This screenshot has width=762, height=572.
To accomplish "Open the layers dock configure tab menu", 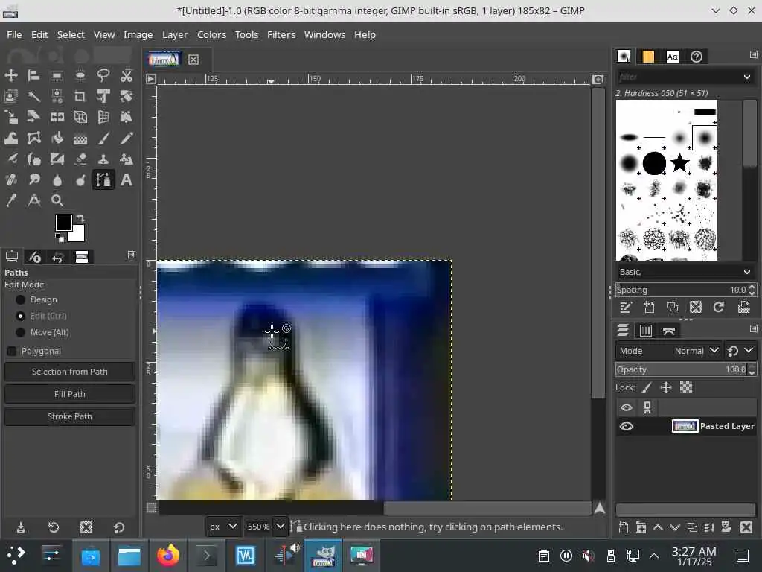I will [753, 328].
